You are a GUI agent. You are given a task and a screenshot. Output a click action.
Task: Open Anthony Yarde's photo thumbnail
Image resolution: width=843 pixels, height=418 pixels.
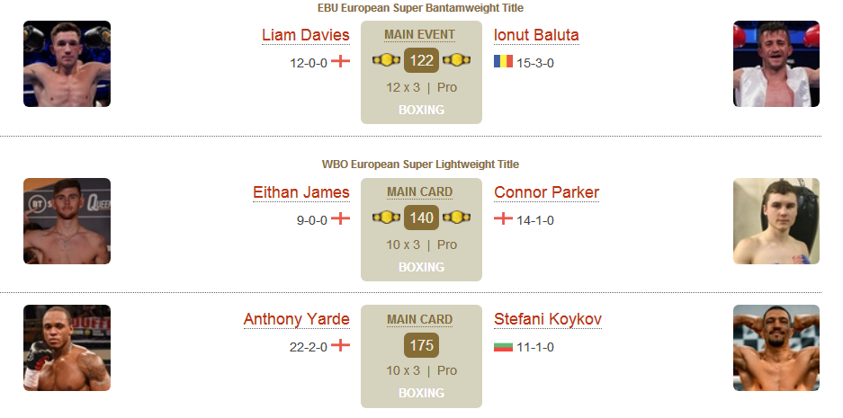(67, 348)
